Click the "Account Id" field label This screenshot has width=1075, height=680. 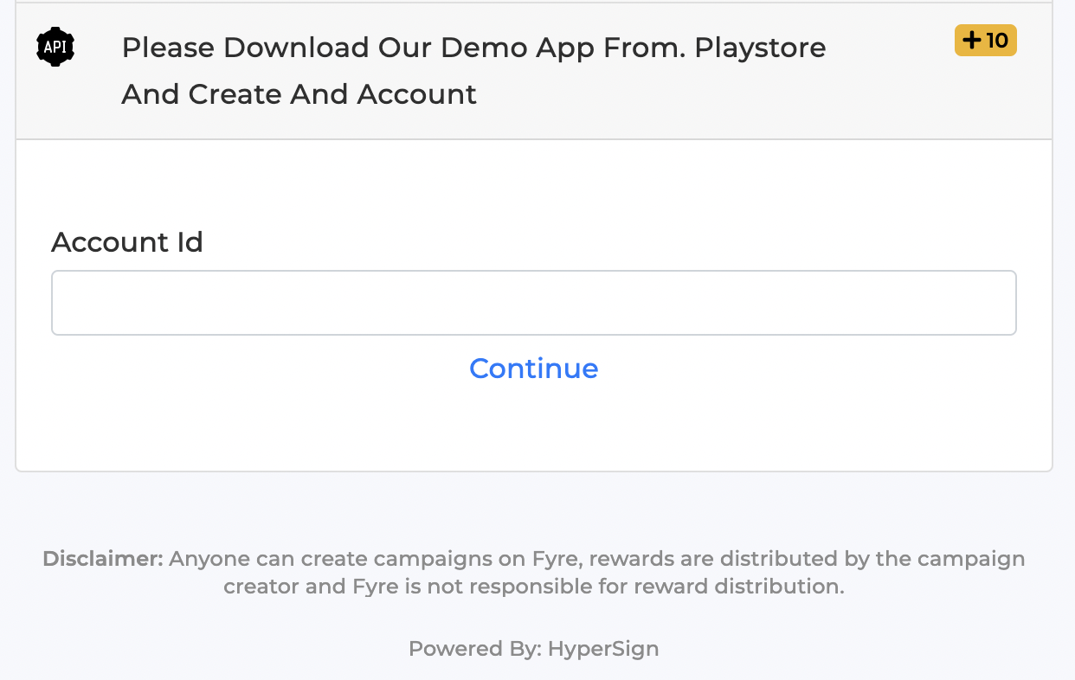[x=127, y=242]
